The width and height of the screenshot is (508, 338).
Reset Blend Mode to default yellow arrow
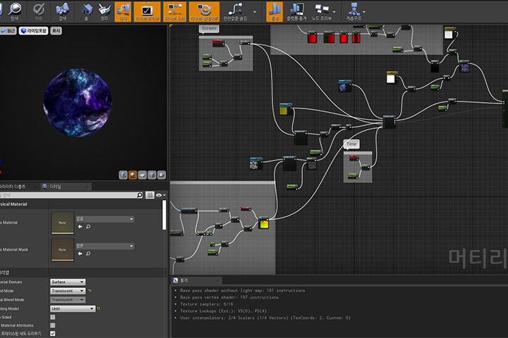point(90,291)
